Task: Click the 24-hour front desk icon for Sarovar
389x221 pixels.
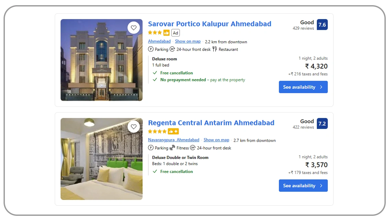Action: [x=172, y=49]
